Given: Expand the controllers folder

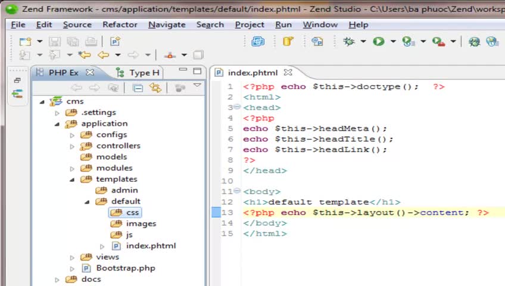Looking at the screenshot, I should point(72,147).
